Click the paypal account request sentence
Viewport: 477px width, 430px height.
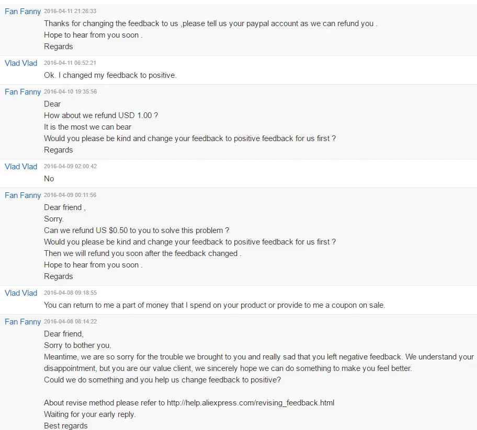(x=210, y=24)
